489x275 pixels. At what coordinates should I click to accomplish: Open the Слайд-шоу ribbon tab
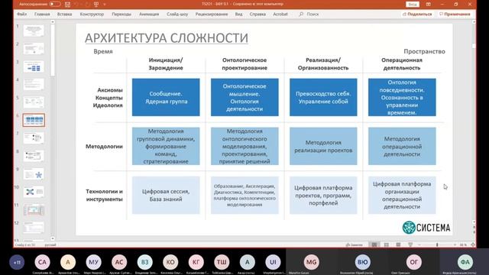177,14
